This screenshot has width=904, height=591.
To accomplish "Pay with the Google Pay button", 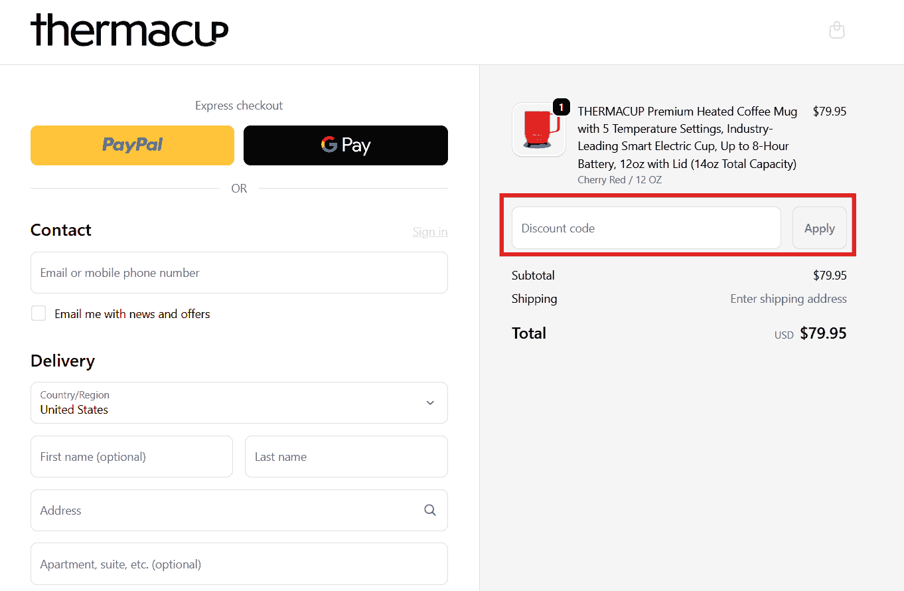I will coord(345,145).
